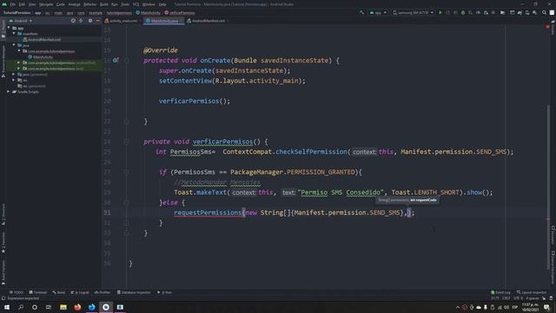This screenshot has height=313, width=556.
Task: Open the TODO tool window
Action: tap(16, 292)
